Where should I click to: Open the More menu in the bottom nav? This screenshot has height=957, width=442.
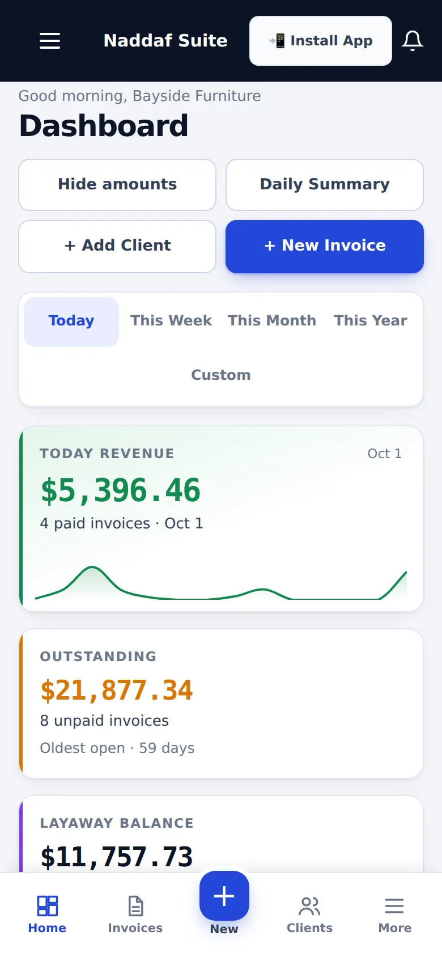click(x=394, y=914)
